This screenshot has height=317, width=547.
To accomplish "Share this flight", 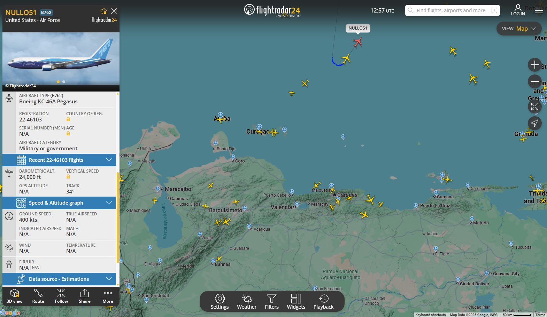I will pyautogui.click(x=84, y=296).
